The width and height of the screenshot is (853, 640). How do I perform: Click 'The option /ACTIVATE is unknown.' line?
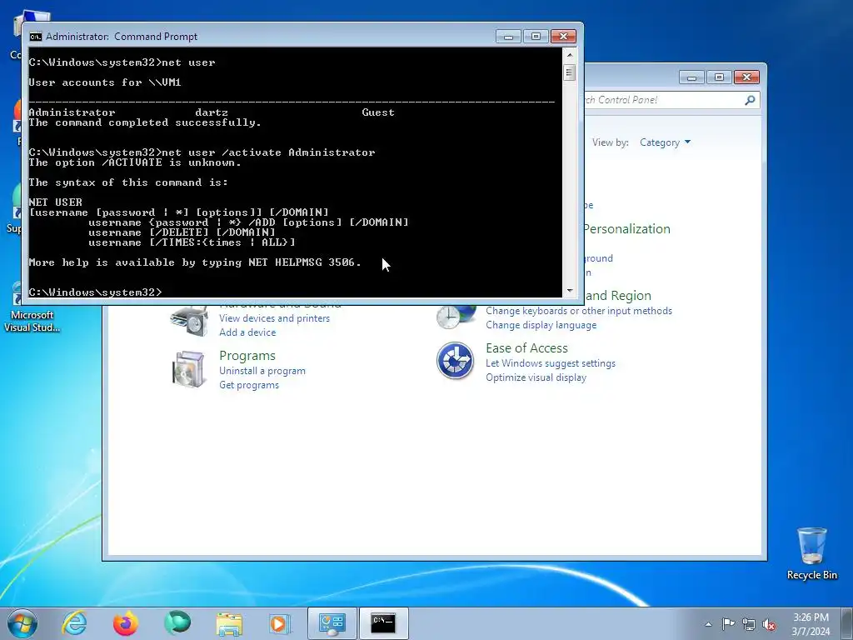click(135, 162)
